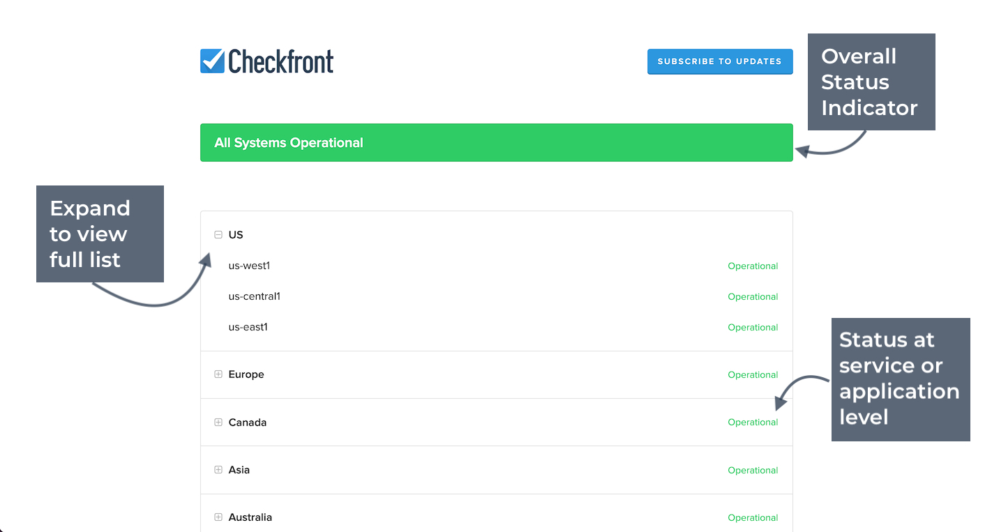992x532 pixels.
Task: Select the us-east1 component name
Action: 248,327
